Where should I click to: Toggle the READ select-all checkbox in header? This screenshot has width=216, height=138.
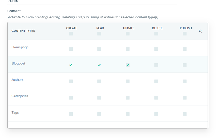pos(99,34)
